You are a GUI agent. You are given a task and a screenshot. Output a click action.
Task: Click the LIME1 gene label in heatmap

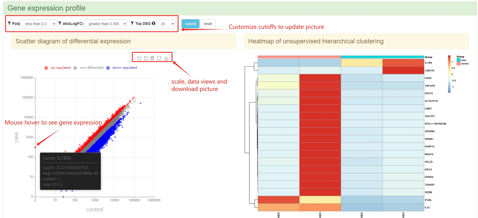428,109
